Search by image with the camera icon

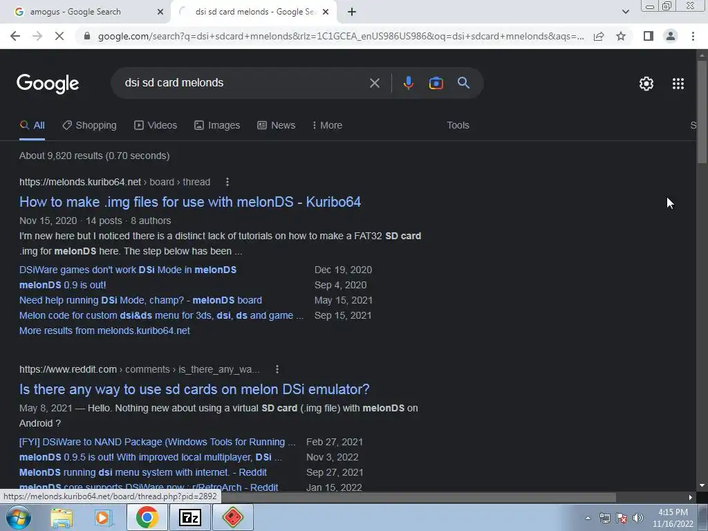click(x=436, y=83)
